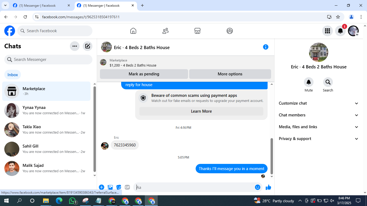367x206 pixels.
Task: Open the emoji picker in the message box
Action: [258, 187]
